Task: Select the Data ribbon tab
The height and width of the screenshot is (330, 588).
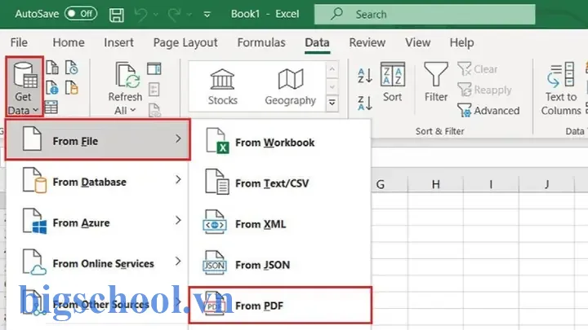Action: pyautogui.click(x=317, y=42)
